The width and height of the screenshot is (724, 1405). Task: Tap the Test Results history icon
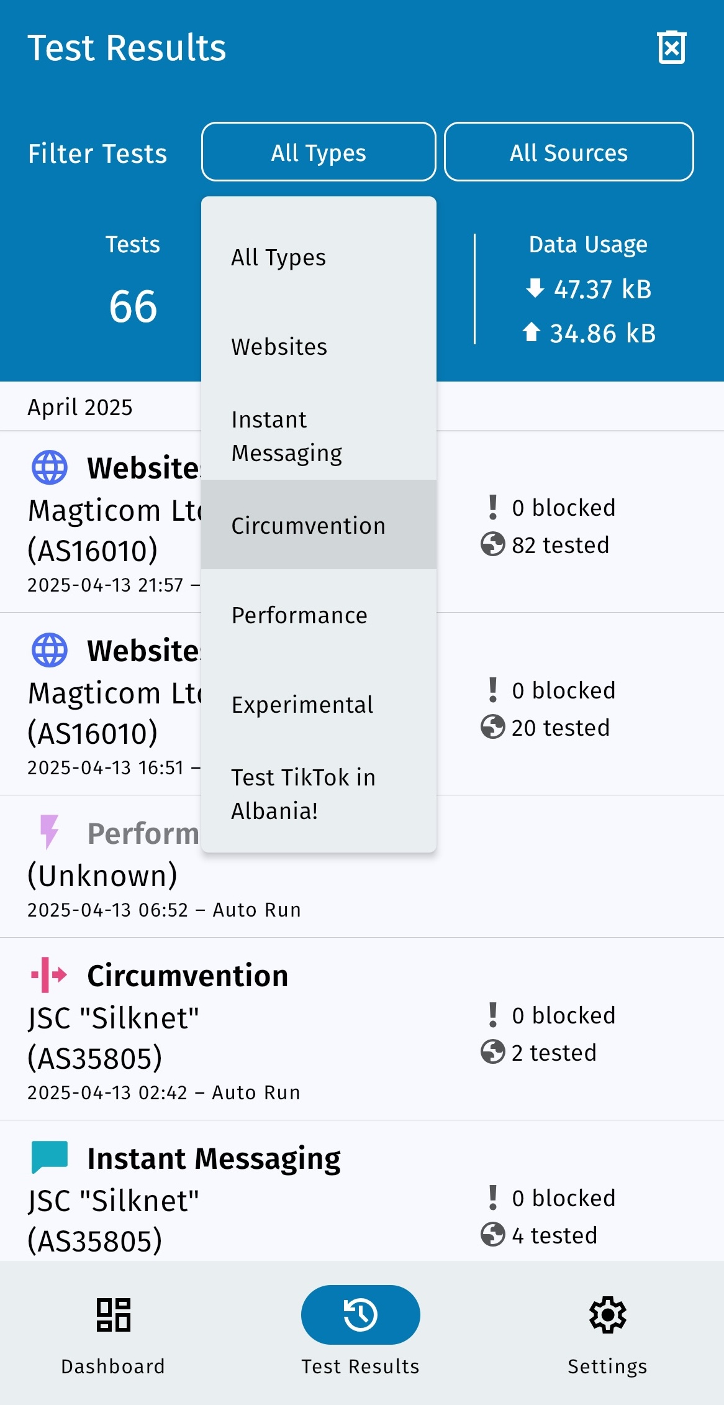[360, 1315]
